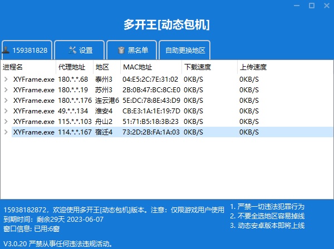Screen dimensions: 334x249
Task: Expand the highlighted 宿迁4 row arrow
Action: [6, 132]
